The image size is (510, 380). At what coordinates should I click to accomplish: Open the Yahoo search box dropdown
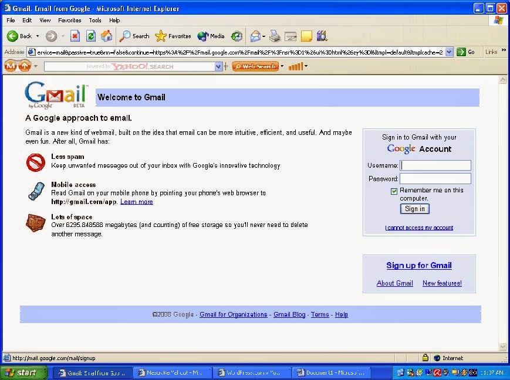click(x=218, y=67)
